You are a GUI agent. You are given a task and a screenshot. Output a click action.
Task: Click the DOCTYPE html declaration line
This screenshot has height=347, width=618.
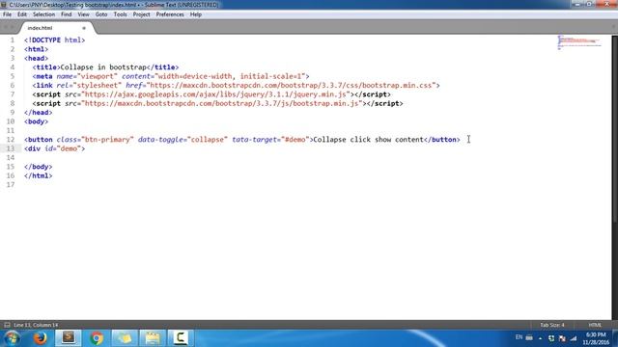coord(54,40)
